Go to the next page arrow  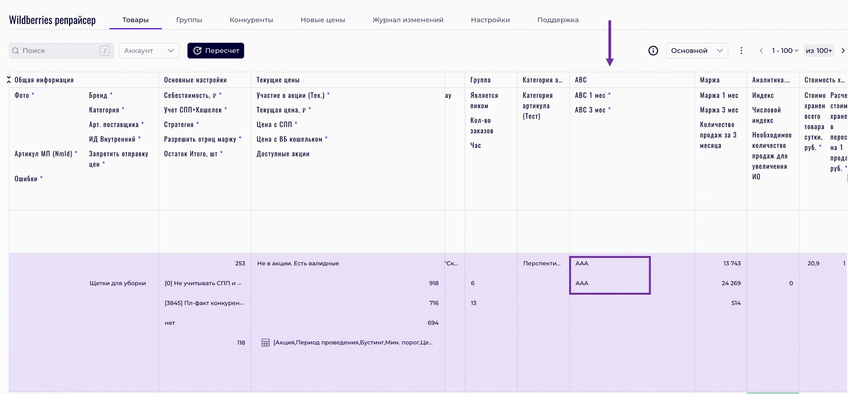point(843,51)
